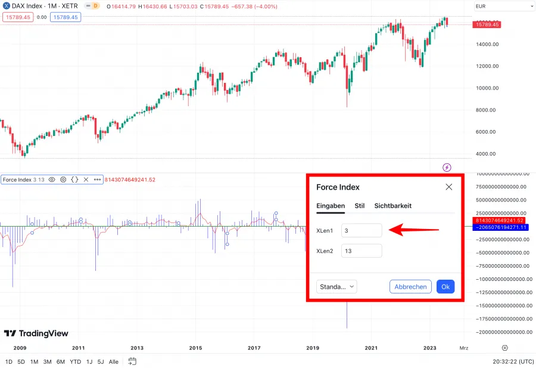Open Force Index source code with braces icon
This screenshot has height=368, width=536.
coord(74,179)
